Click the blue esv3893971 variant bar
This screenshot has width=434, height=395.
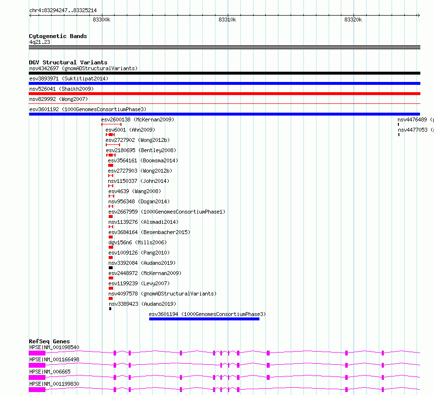[224, 83]
